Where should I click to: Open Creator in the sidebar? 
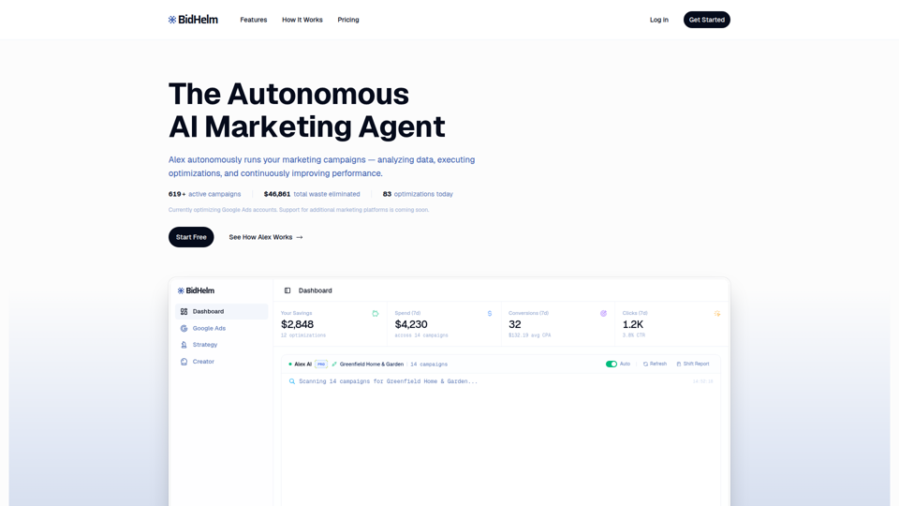click(221, 362)
